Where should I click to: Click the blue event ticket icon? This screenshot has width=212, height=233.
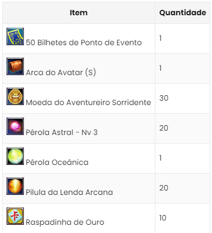point(15,36)
